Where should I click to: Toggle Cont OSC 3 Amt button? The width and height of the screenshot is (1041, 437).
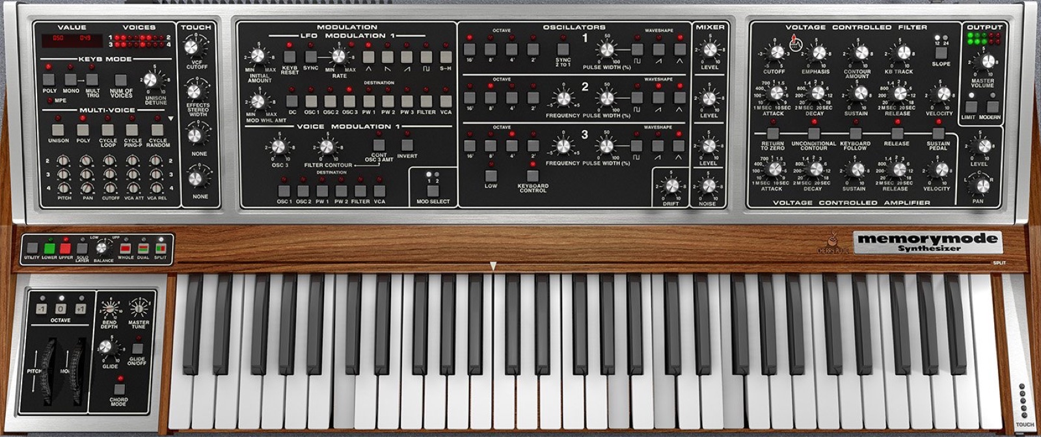pos(379,145)
